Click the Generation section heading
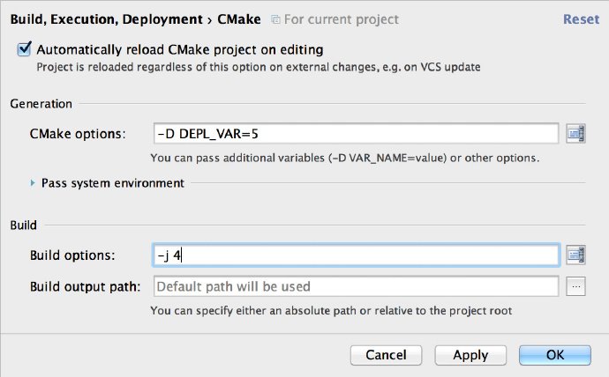Screen dimensions: 609x377 pyautogui.click(x=41, y=104)
